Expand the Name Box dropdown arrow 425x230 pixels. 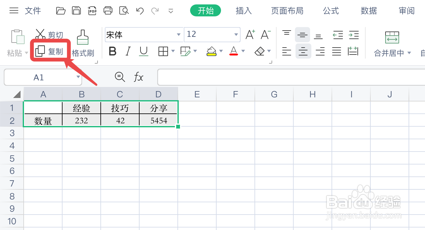(x=78, y=77)
